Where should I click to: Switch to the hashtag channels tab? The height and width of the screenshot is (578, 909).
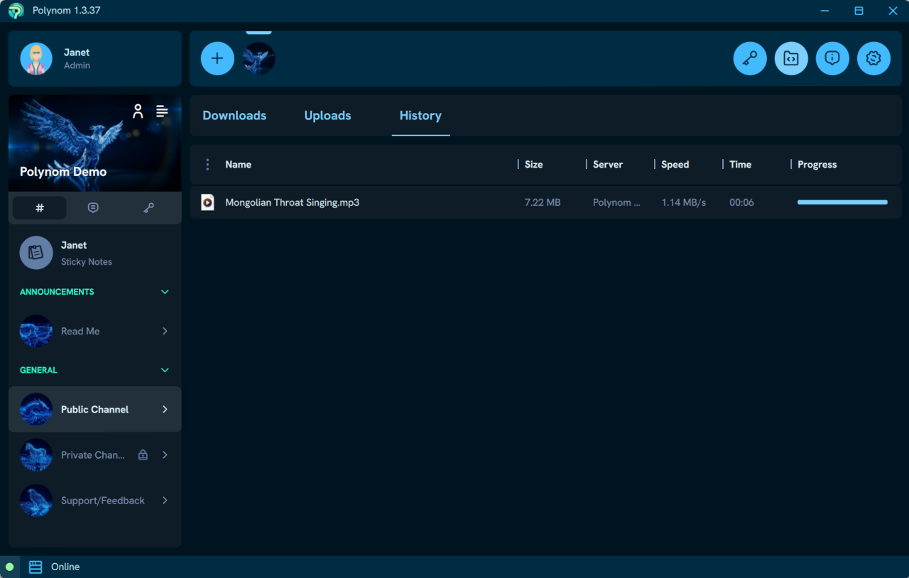(40, 207)
